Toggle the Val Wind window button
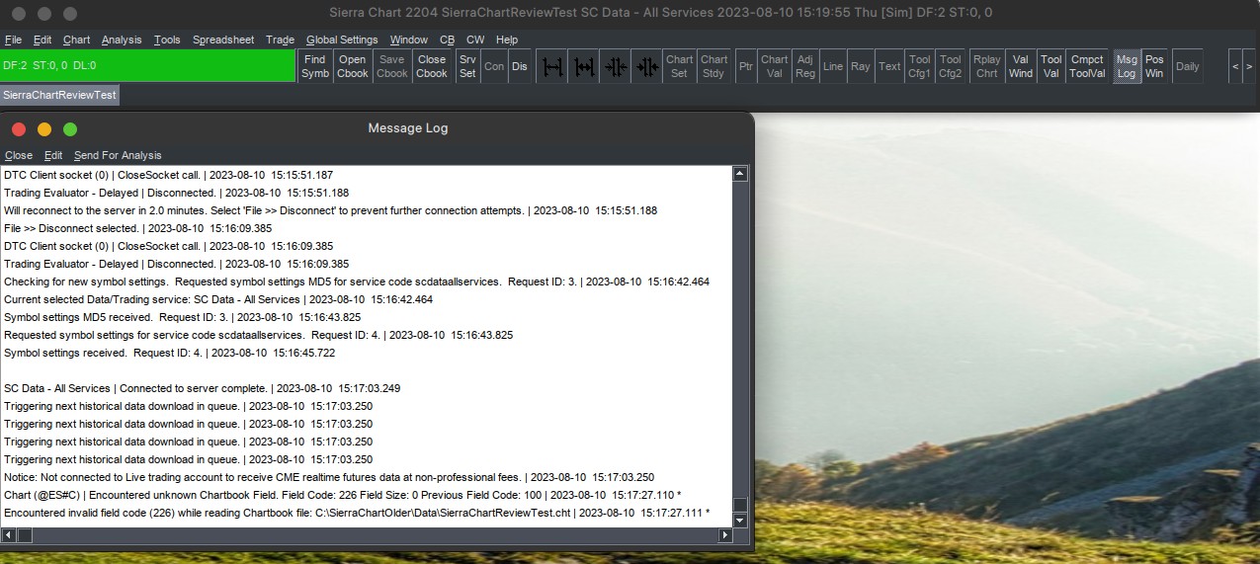The width and height of the screenshot is (1260, 564). (x=1021, y=66)
